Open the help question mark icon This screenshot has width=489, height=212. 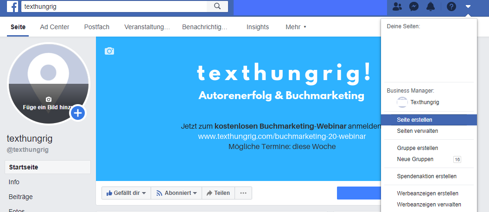pos(451,6)
